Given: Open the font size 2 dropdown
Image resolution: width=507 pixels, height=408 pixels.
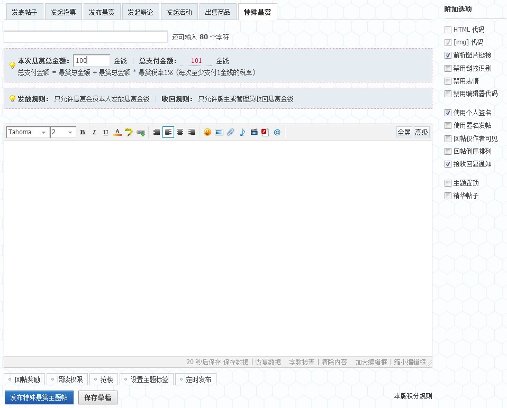Looking at the screenshot, I should coord(63,132).
